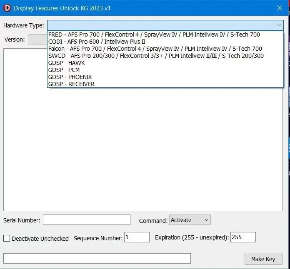Select GDSP - HAWK from list

pyautogui.click(x=165, y=63)
